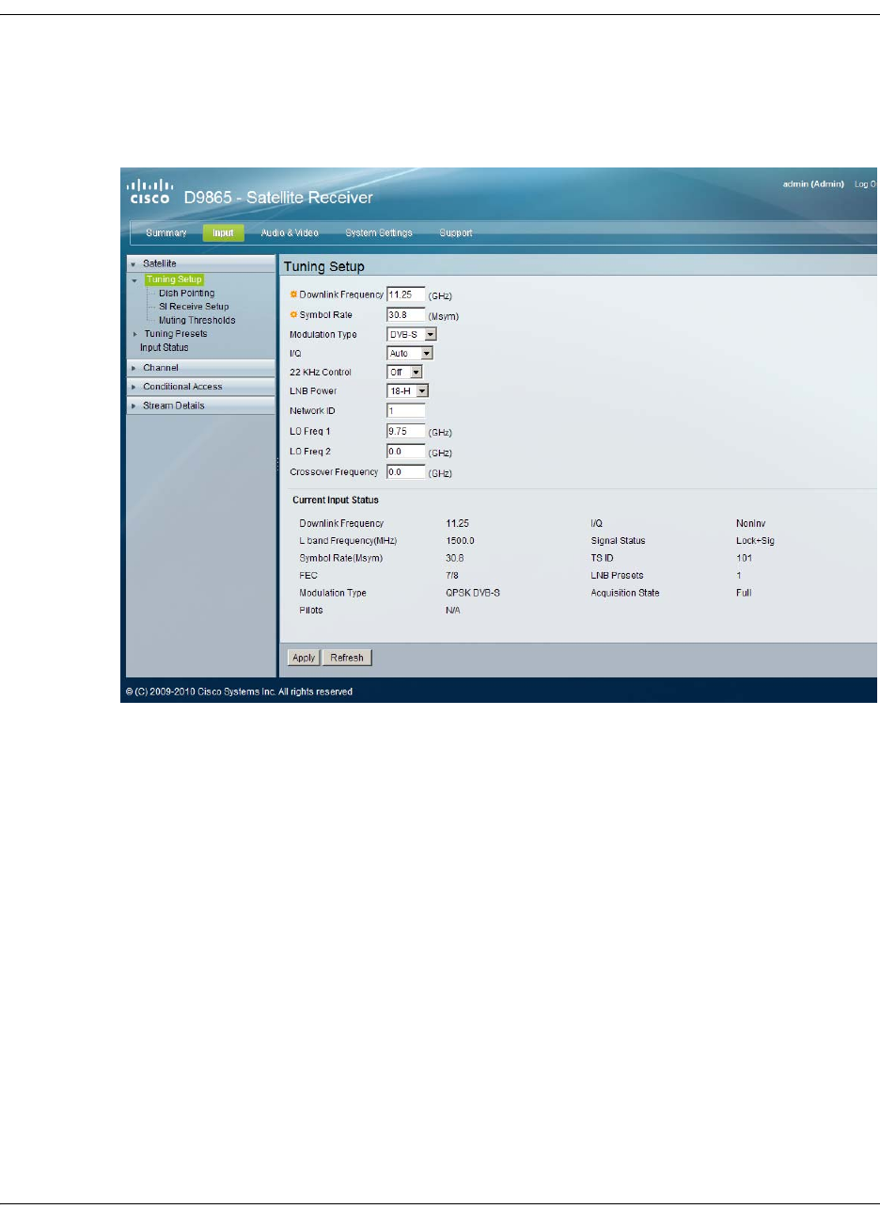Open the 22 KHz Control dropdown
Image resolution: width=880 pixels, height=1209 pixels.
click(x=404, y=373)
